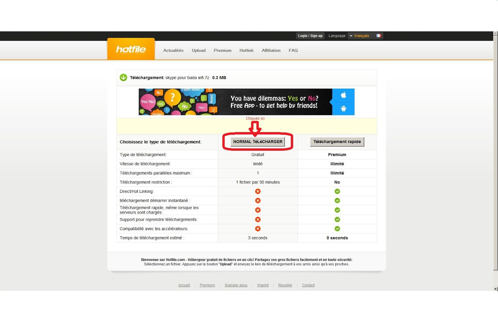Image resolution: width=498 pixels, height=311 pixels.
Task: Open the Affiliation menu item
Action: click(x=271, y=50)
